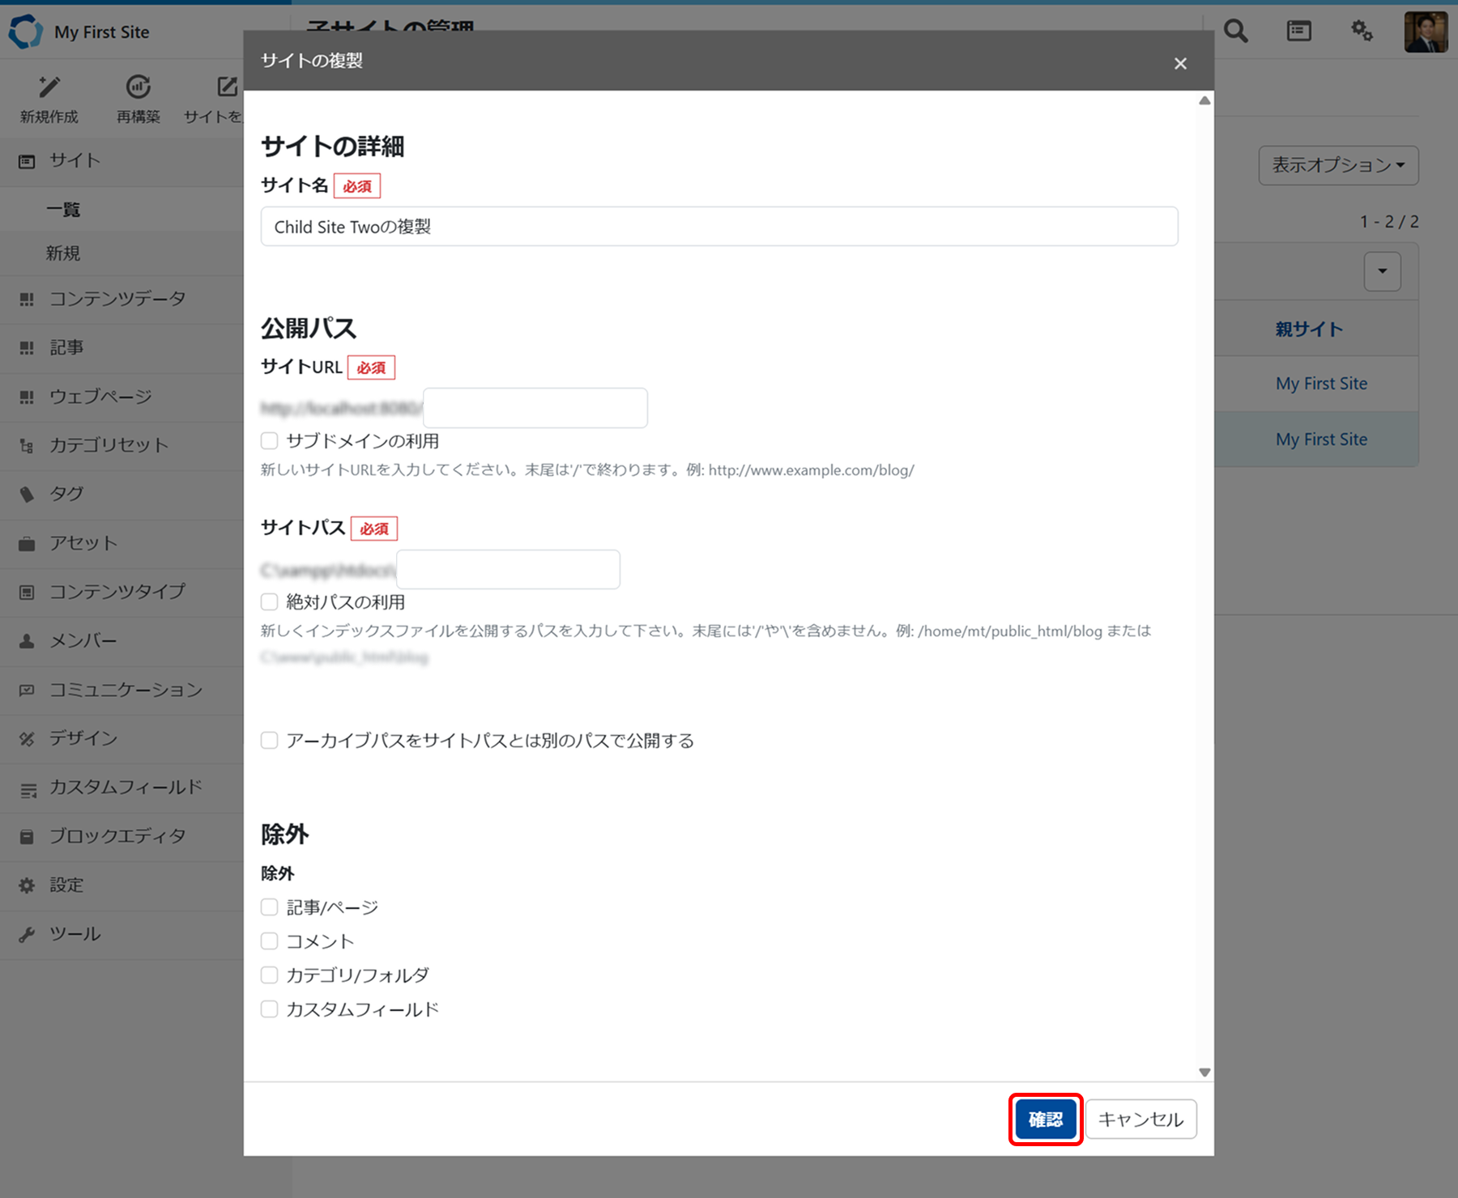
Task: Select 一覧 under the サイト menu
Action: click(65, 209)
